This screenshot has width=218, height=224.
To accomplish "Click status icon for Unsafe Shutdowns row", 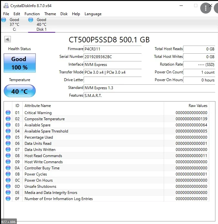I will point(8,186).
